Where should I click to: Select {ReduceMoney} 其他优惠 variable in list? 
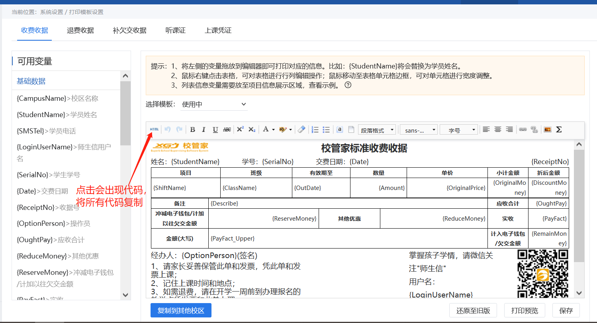click(58, 256)
